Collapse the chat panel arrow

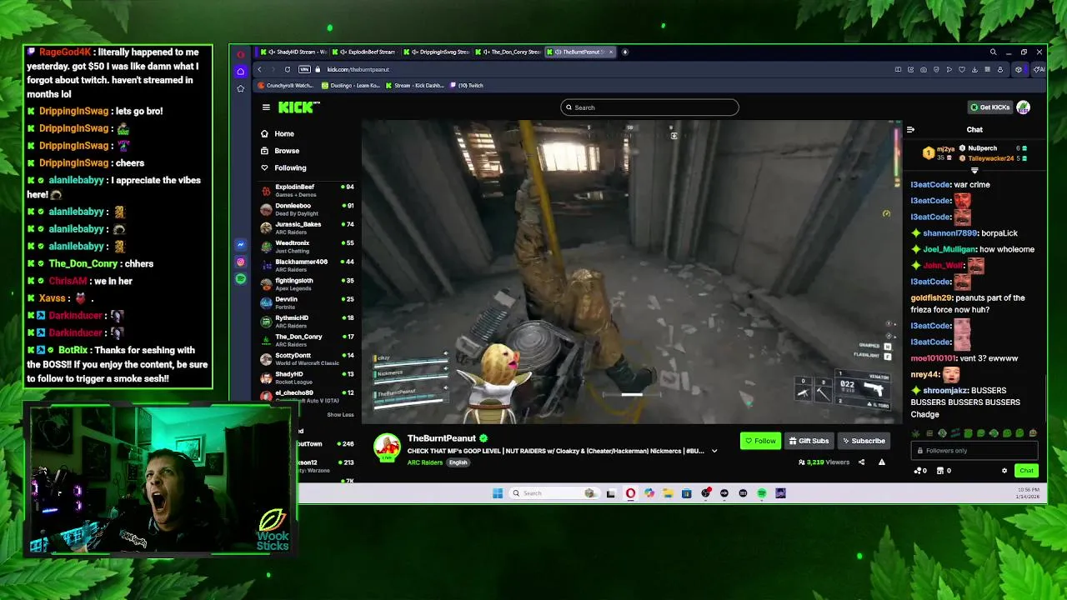(x=910, y=129)
